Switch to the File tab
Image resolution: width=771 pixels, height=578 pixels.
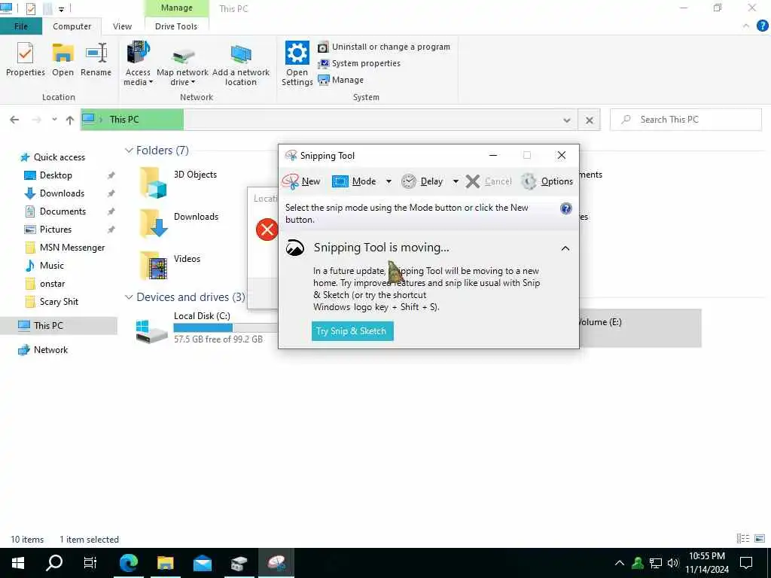click(21, 26)
